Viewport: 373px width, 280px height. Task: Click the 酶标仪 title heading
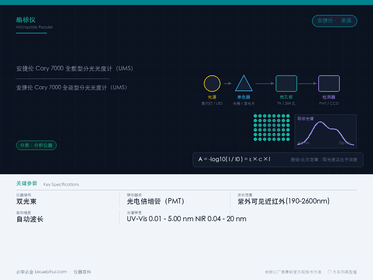point(26,20)
